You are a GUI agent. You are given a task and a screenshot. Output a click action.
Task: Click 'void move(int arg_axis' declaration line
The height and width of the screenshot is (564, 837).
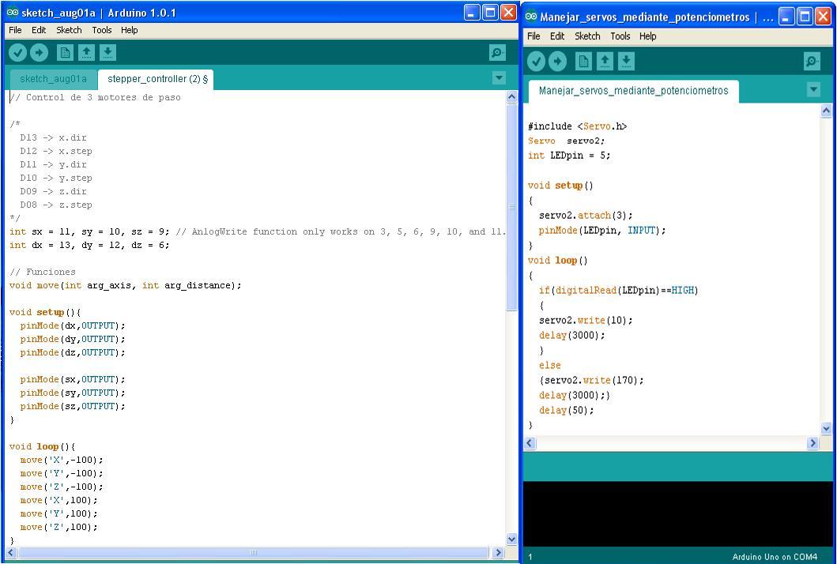(126, 285)
